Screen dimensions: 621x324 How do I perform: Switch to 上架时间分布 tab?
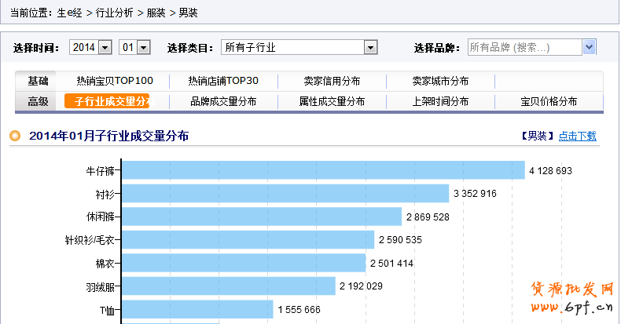(440, 101)
